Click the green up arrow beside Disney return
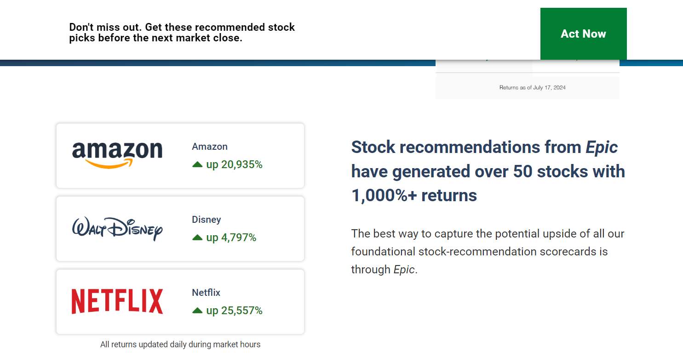Viewport: 683px width, 356px height. pyautogui.click(x=197, y=237)
